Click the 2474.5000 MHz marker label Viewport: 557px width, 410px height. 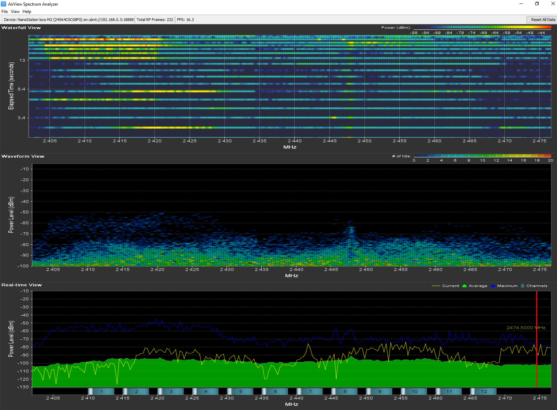[x=526, y=328]
